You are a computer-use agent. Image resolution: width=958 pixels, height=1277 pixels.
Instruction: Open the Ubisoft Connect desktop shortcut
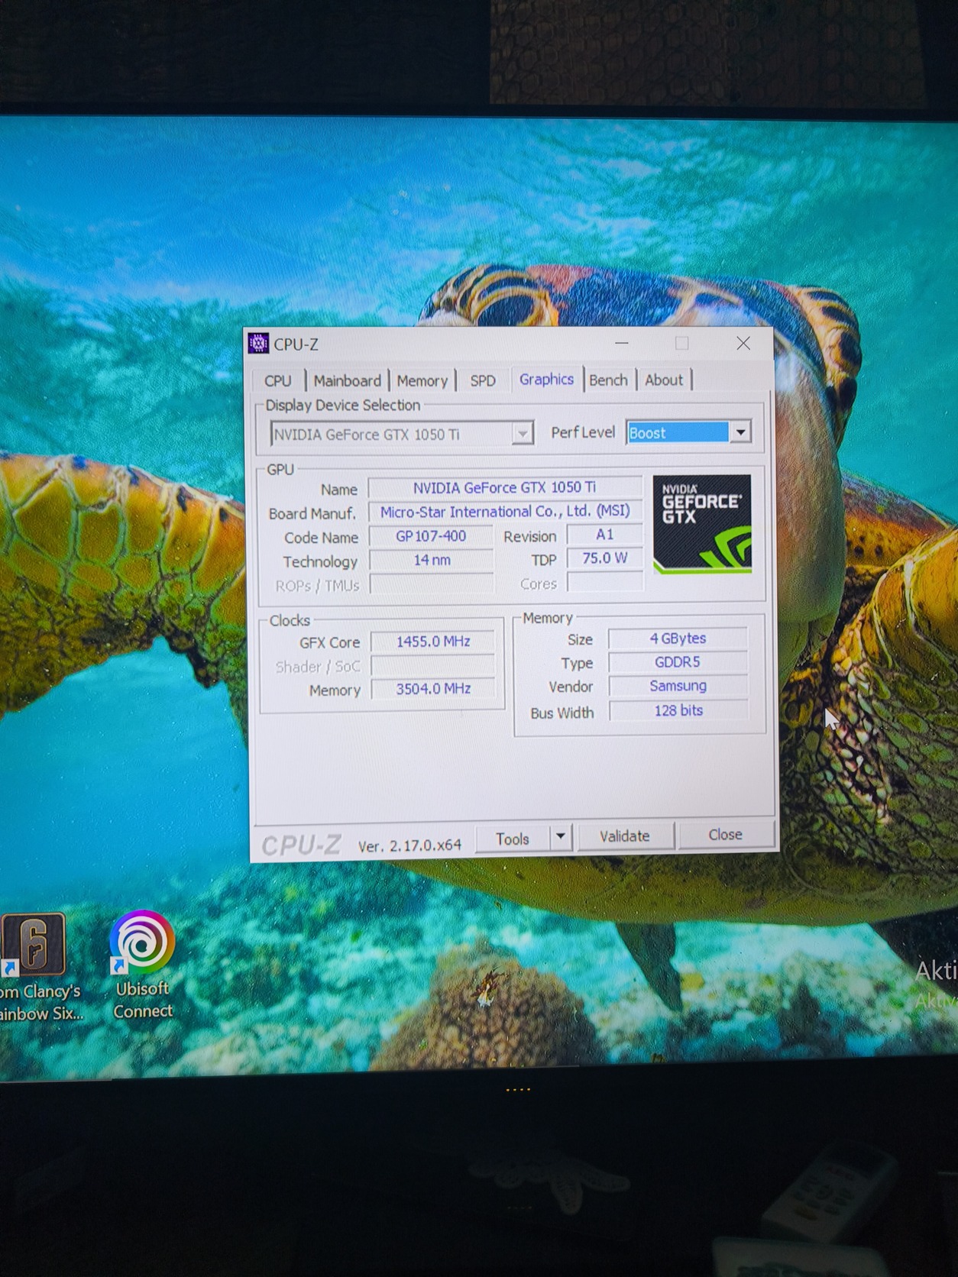(143, 966)
